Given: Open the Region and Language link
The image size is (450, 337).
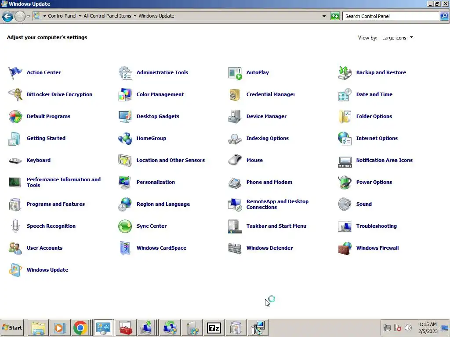Looking at the screenshot, I should [x=163, y=204].
